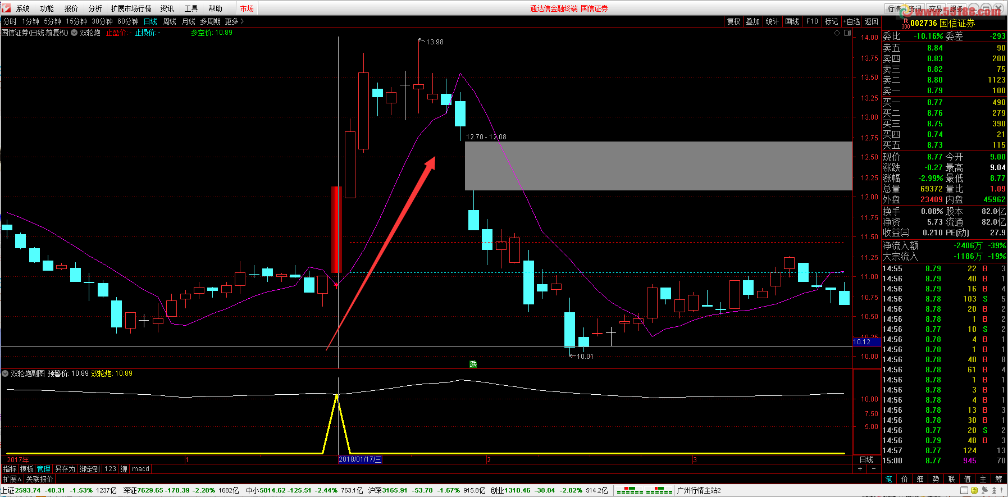Select the 2018/01/17 date marker on timeline
Image resolution: width=1008 pixels, height=497 pixels.
coord(360,459)
